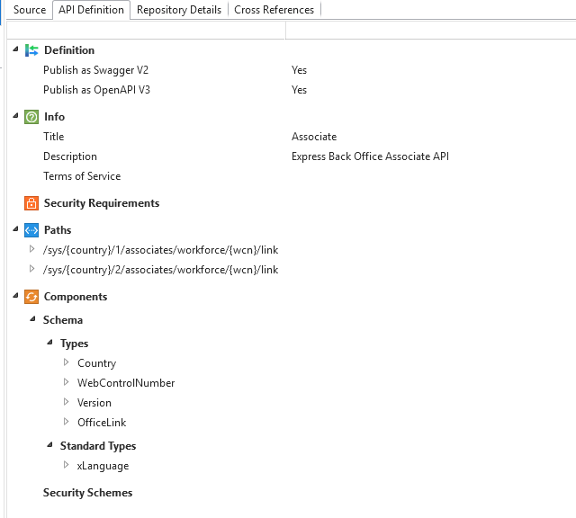Image resolution: width=576 pixels, height=518 pixels.
Task: Expand the /sys/{country}/1/associates path
Action: [x=33, y=249]
